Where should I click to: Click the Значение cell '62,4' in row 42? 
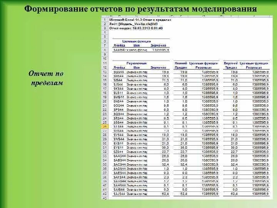point(165,194)
